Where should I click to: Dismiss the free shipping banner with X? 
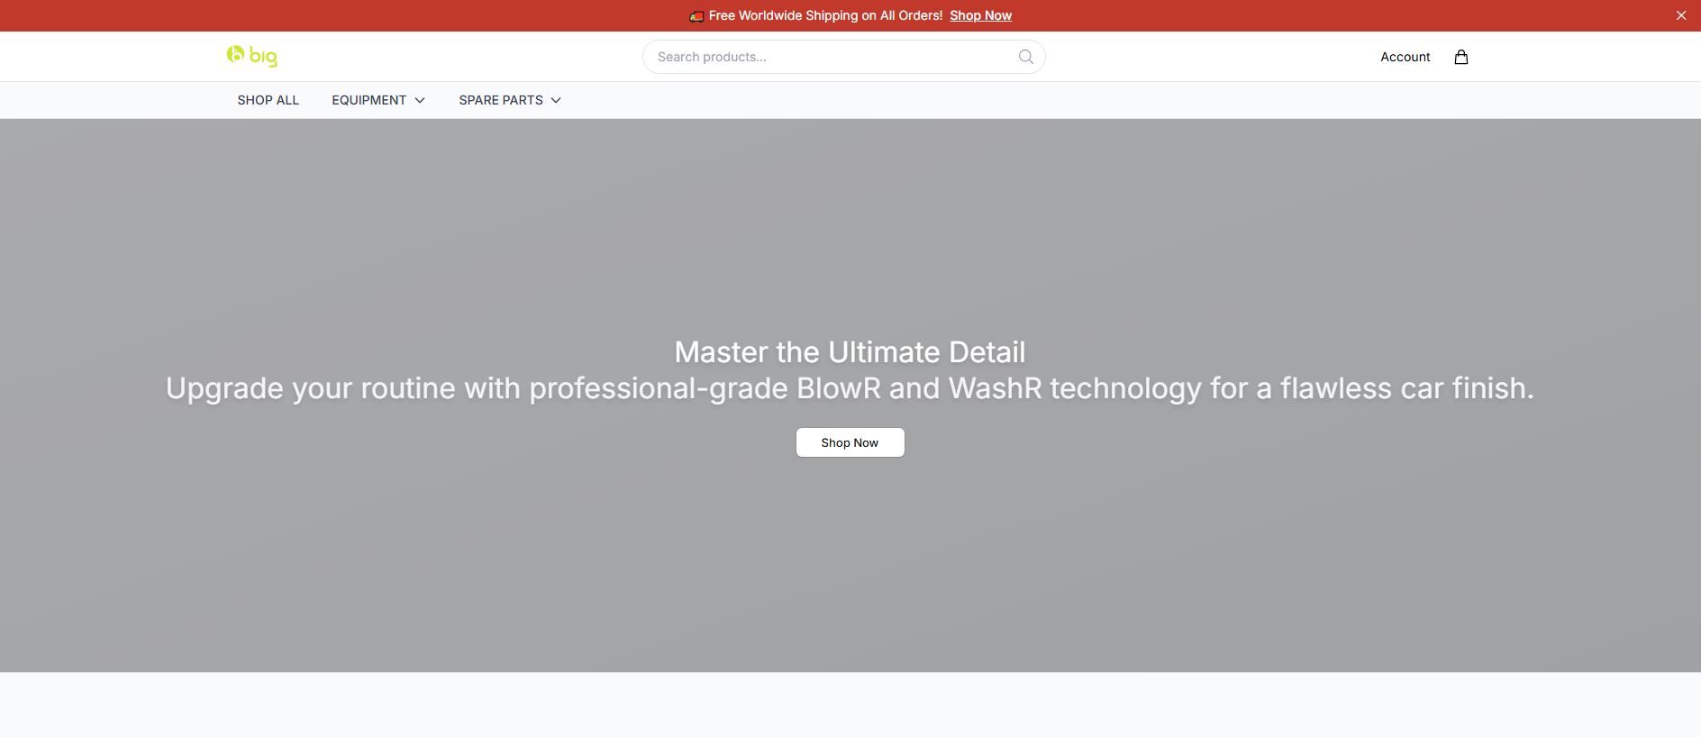[1681, 15]
